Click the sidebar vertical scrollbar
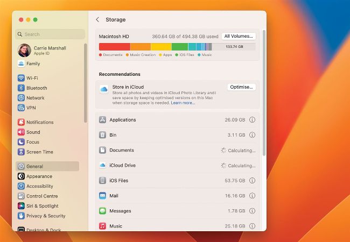Image resolution: width=350 pixels, height=242 pixels. click(85, 83)
